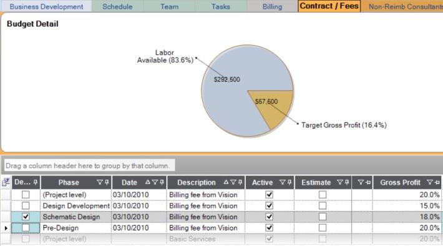Pin the Estimate column

coord(347,182)
